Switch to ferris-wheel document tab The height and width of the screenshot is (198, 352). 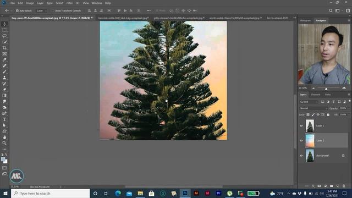[277, 18]
